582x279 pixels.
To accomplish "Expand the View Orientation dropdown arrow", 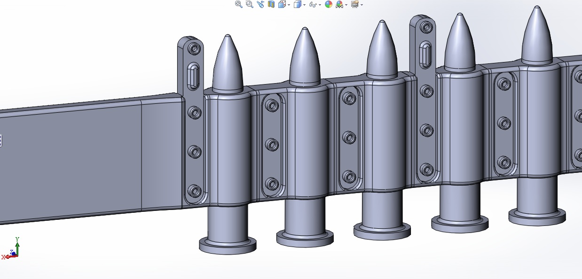I will click(289, 5).
